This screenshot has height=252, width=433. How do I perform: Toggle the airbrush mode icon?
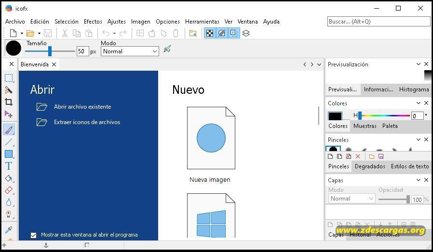point(167,49)
